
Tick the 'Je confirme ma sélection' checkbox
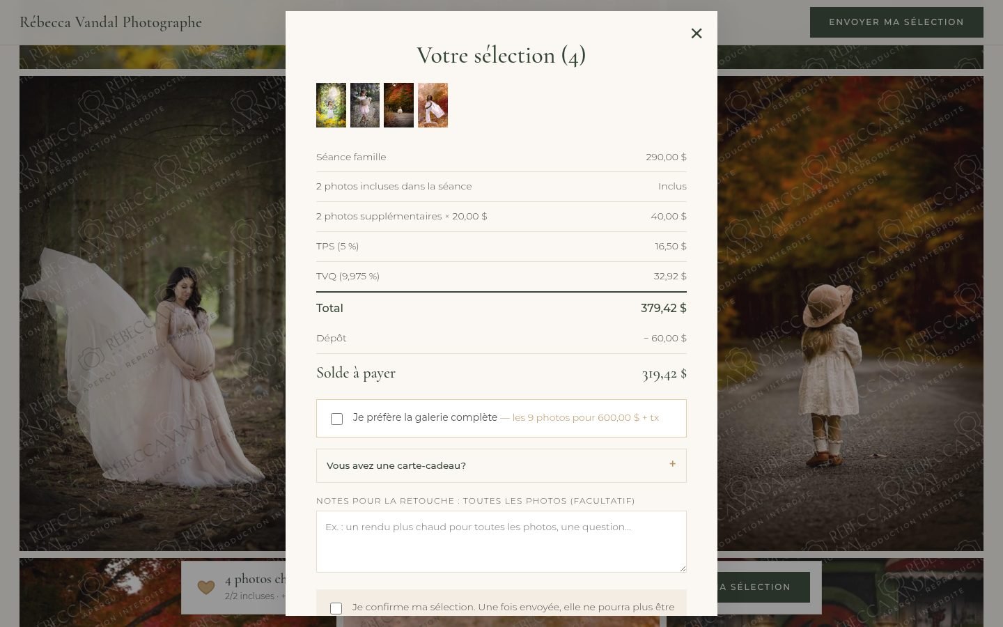(336, 608)
